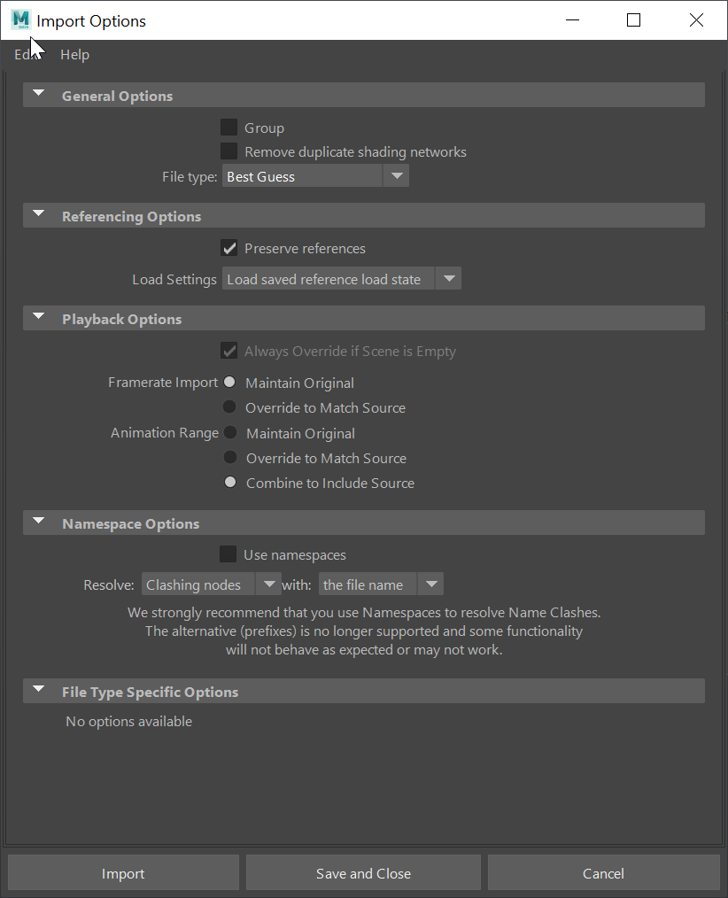Disable the Preserve references checkbox

pyautogui.click(x=228, y=248)
